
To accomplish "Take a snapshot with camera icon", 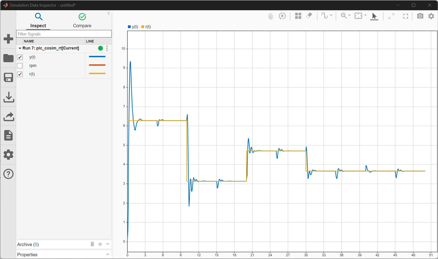I will coord(420,16).
